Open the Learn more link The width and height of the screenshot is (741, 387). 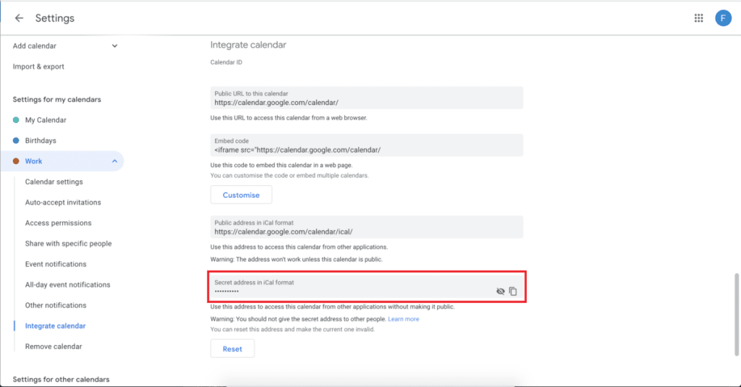tap(404, 319)
